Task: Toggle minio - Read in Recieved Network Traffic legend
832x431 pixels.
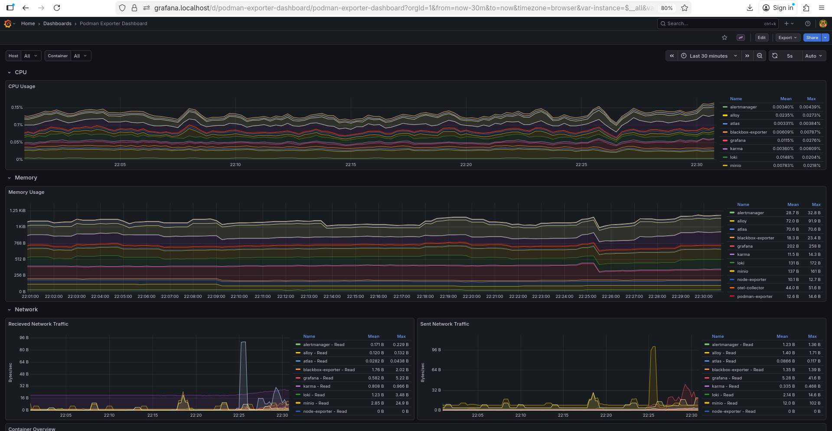Action: [316, 403]
